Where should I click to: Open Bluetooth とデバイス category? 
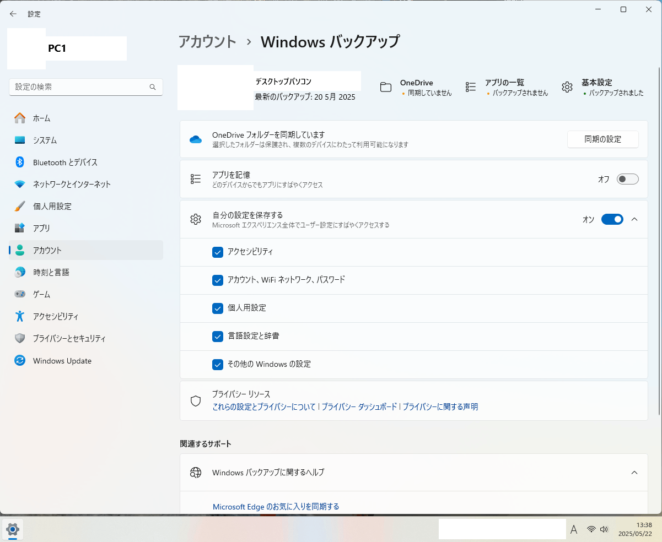click(x=86, y=162)
